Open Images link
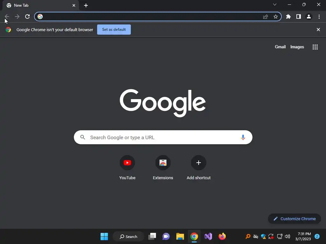 (297, 47)
